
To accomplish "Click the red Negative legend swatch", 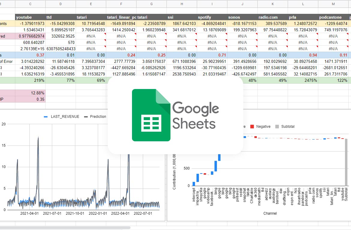I will coord(252,127).
